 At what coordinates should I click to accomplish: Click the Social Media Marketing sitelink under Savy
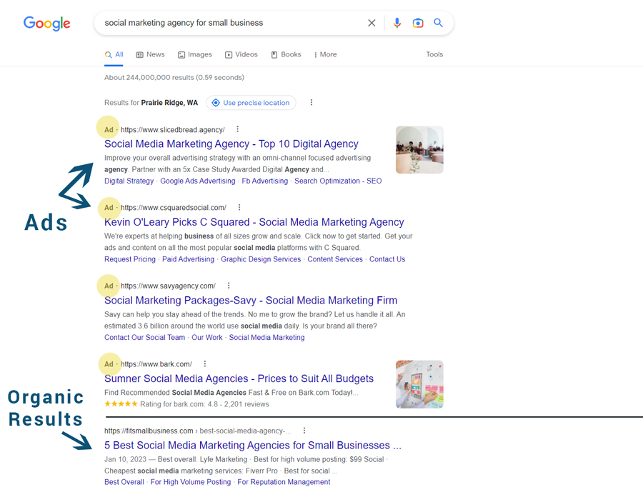pyautogui.click(x=267, y=338)
